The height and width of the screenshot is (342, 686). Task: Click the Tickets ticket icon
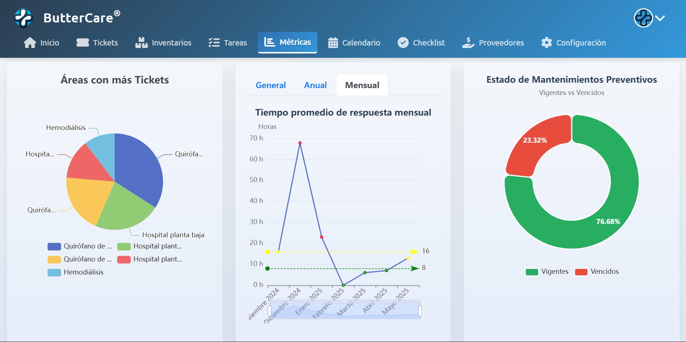(82, 43)
